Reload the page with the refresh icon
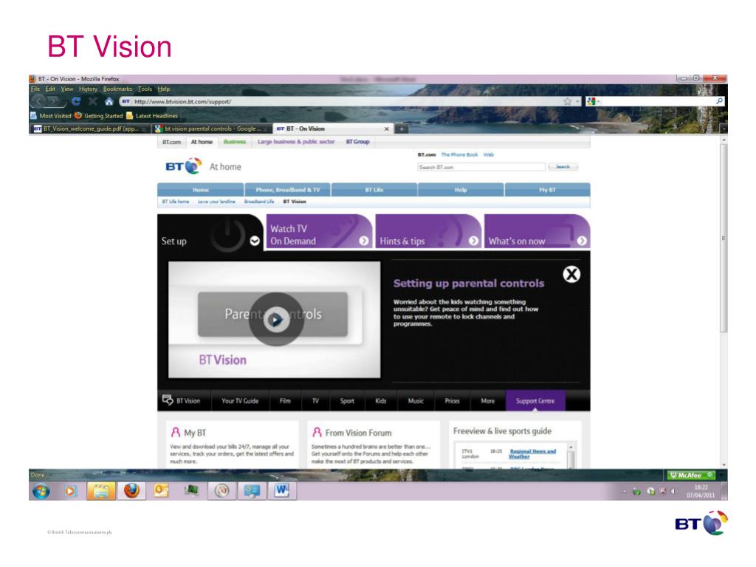Viewport: 756px width, 567px height. pos(76,101)
